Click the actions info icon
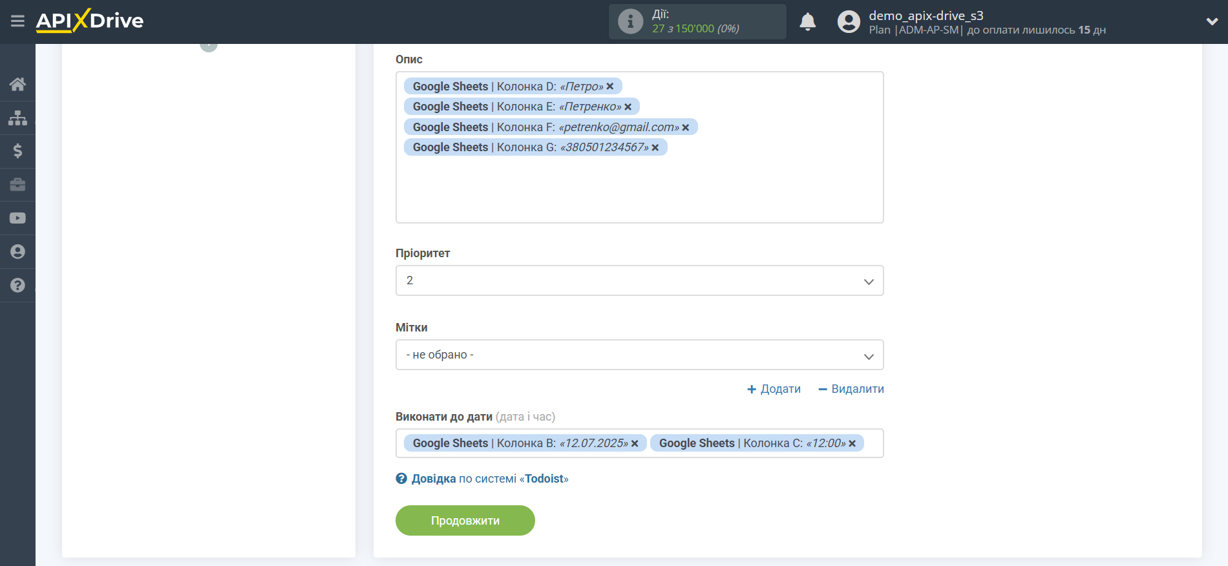1228x566 pixels. 630,21
